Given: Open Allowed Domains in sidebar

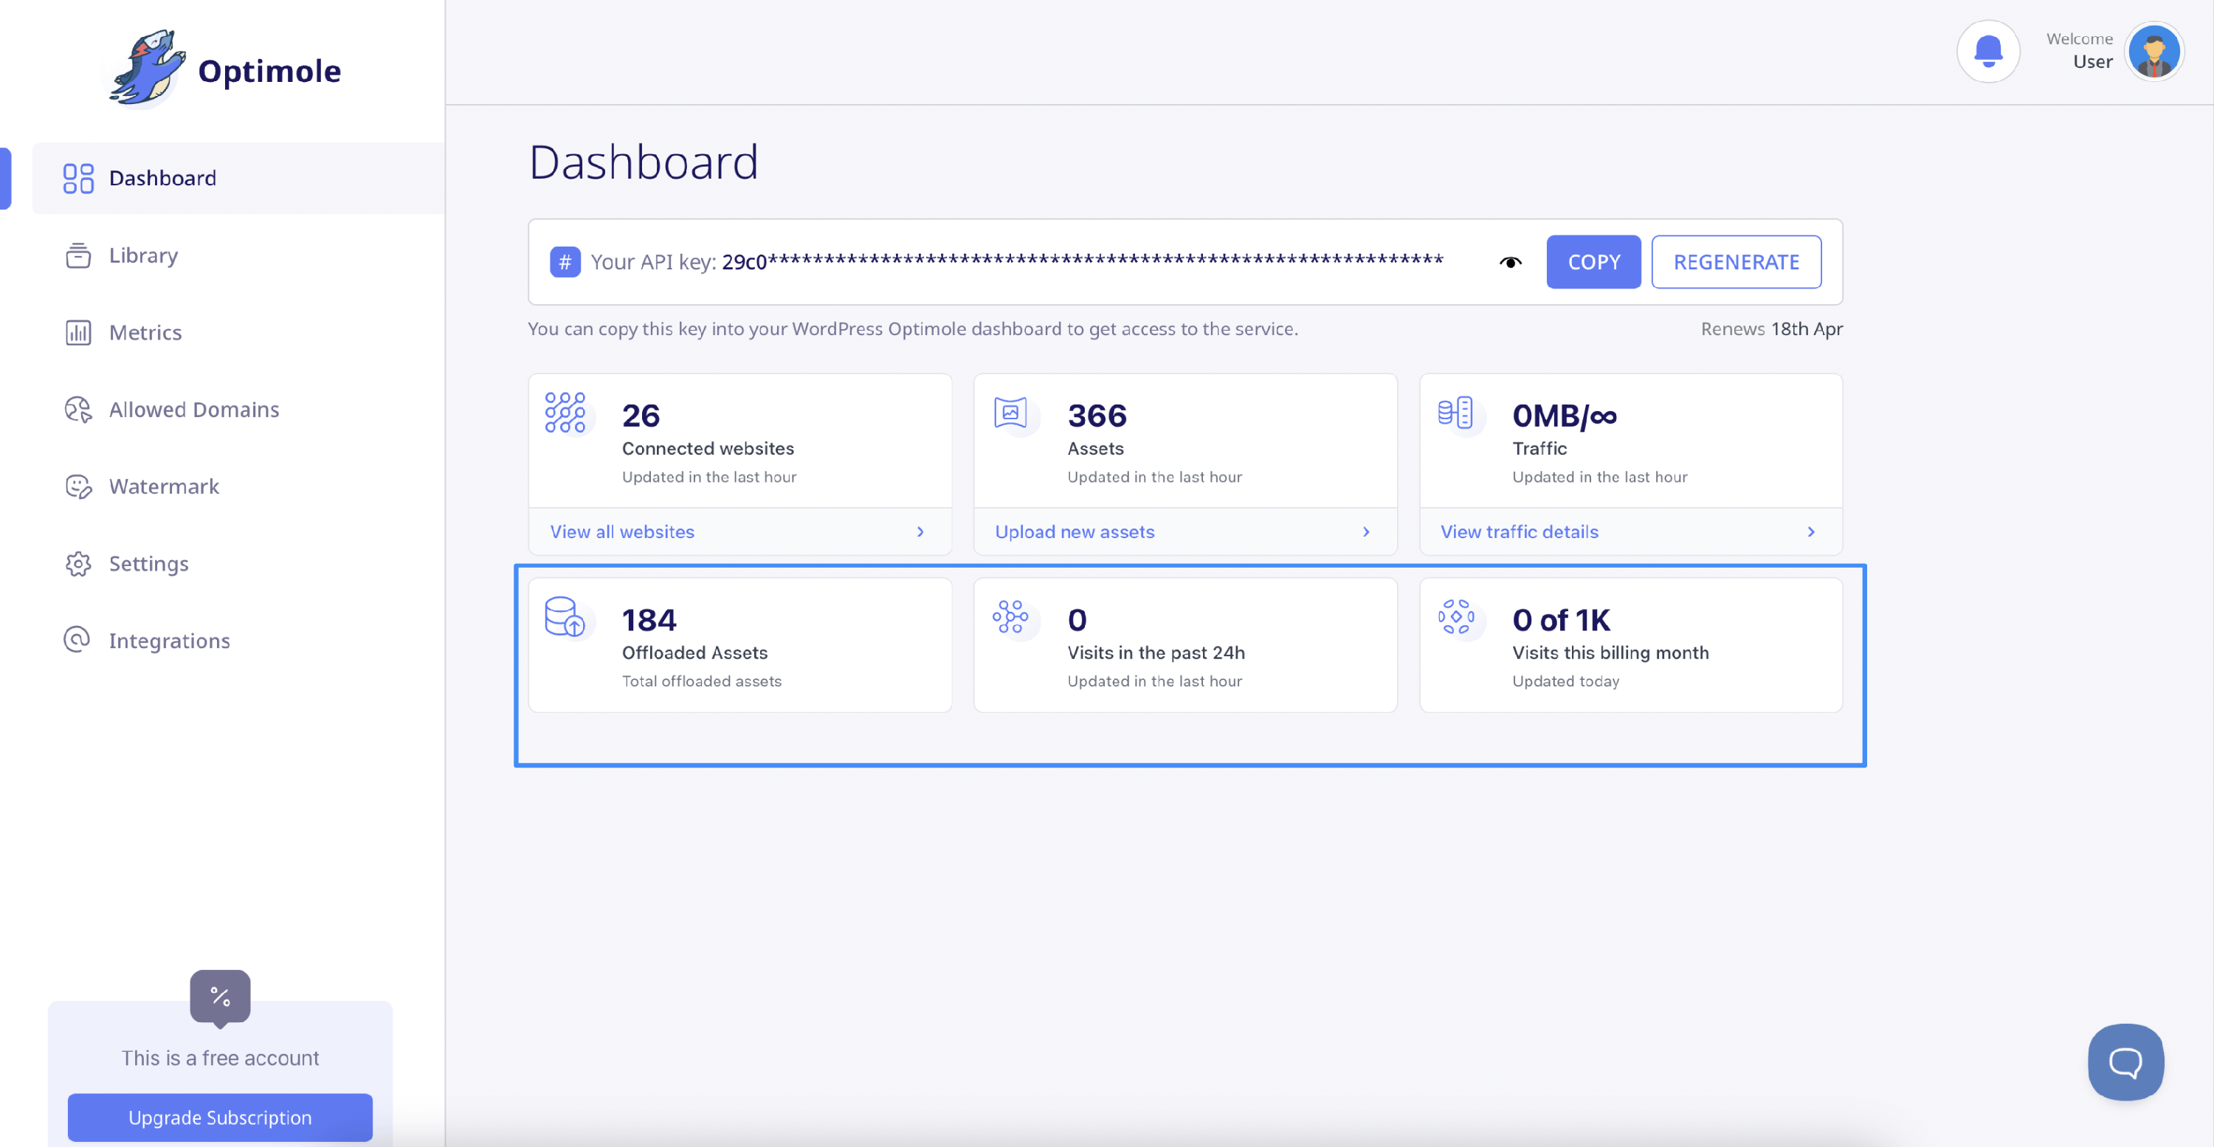Looking at the screenshot, I should click(193, 410).
